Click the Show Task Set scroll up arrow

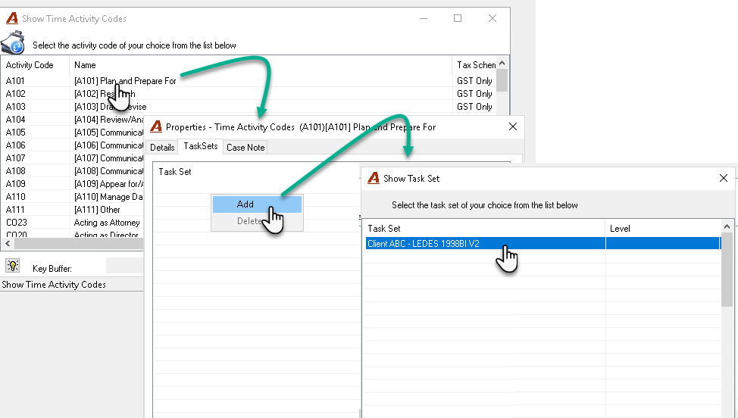[727, 226]
